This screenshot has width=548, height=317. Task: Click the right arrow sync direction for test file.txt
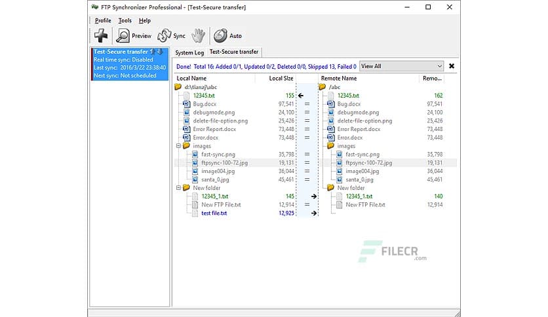pyautogui.click(x=314, y=213)
